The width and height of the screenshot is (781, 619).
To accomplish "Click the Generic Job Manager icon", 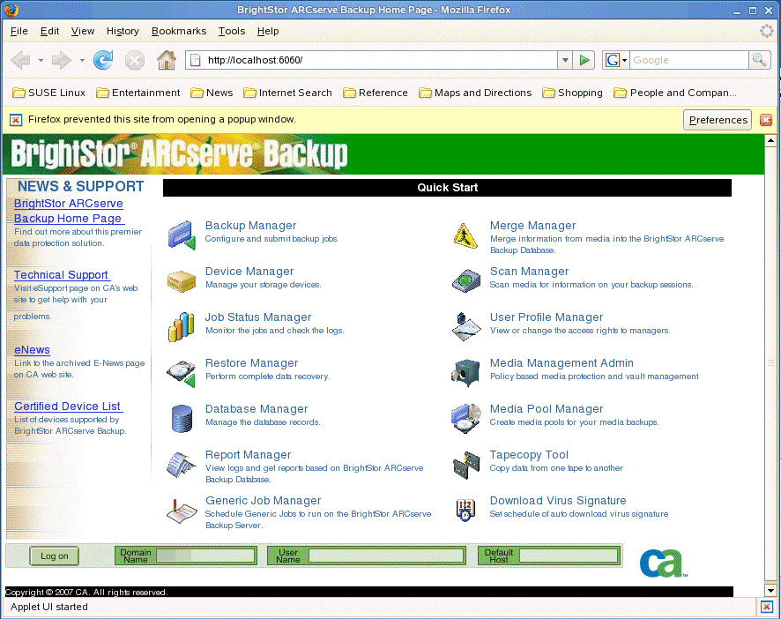I will pos(182,511).
